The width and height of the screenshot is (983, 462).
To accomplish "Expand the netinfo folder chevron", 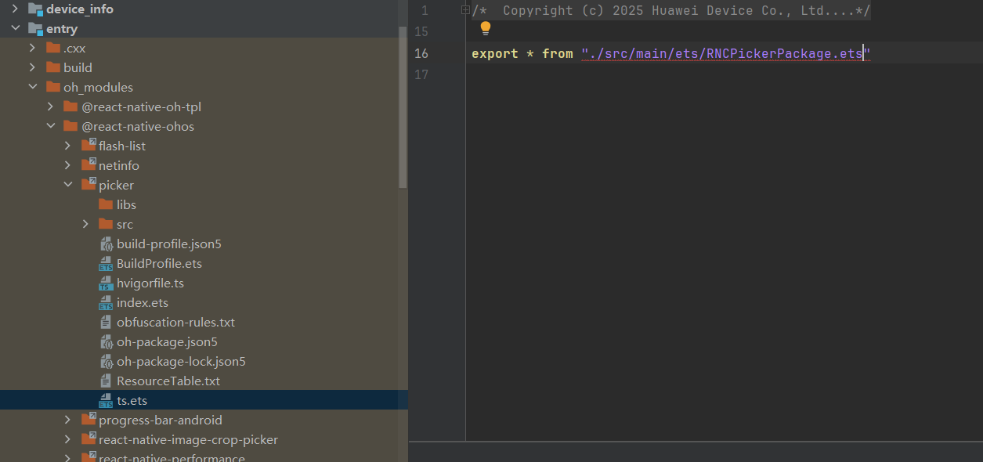I will [68, 165].
